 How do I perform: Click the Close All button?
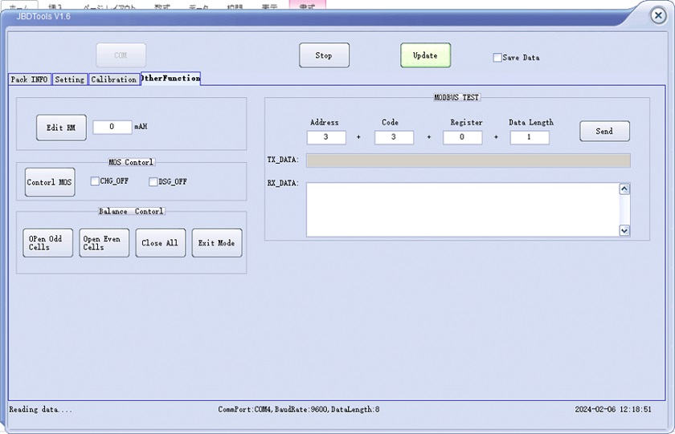pyautogui.click(x=161, y=243)
